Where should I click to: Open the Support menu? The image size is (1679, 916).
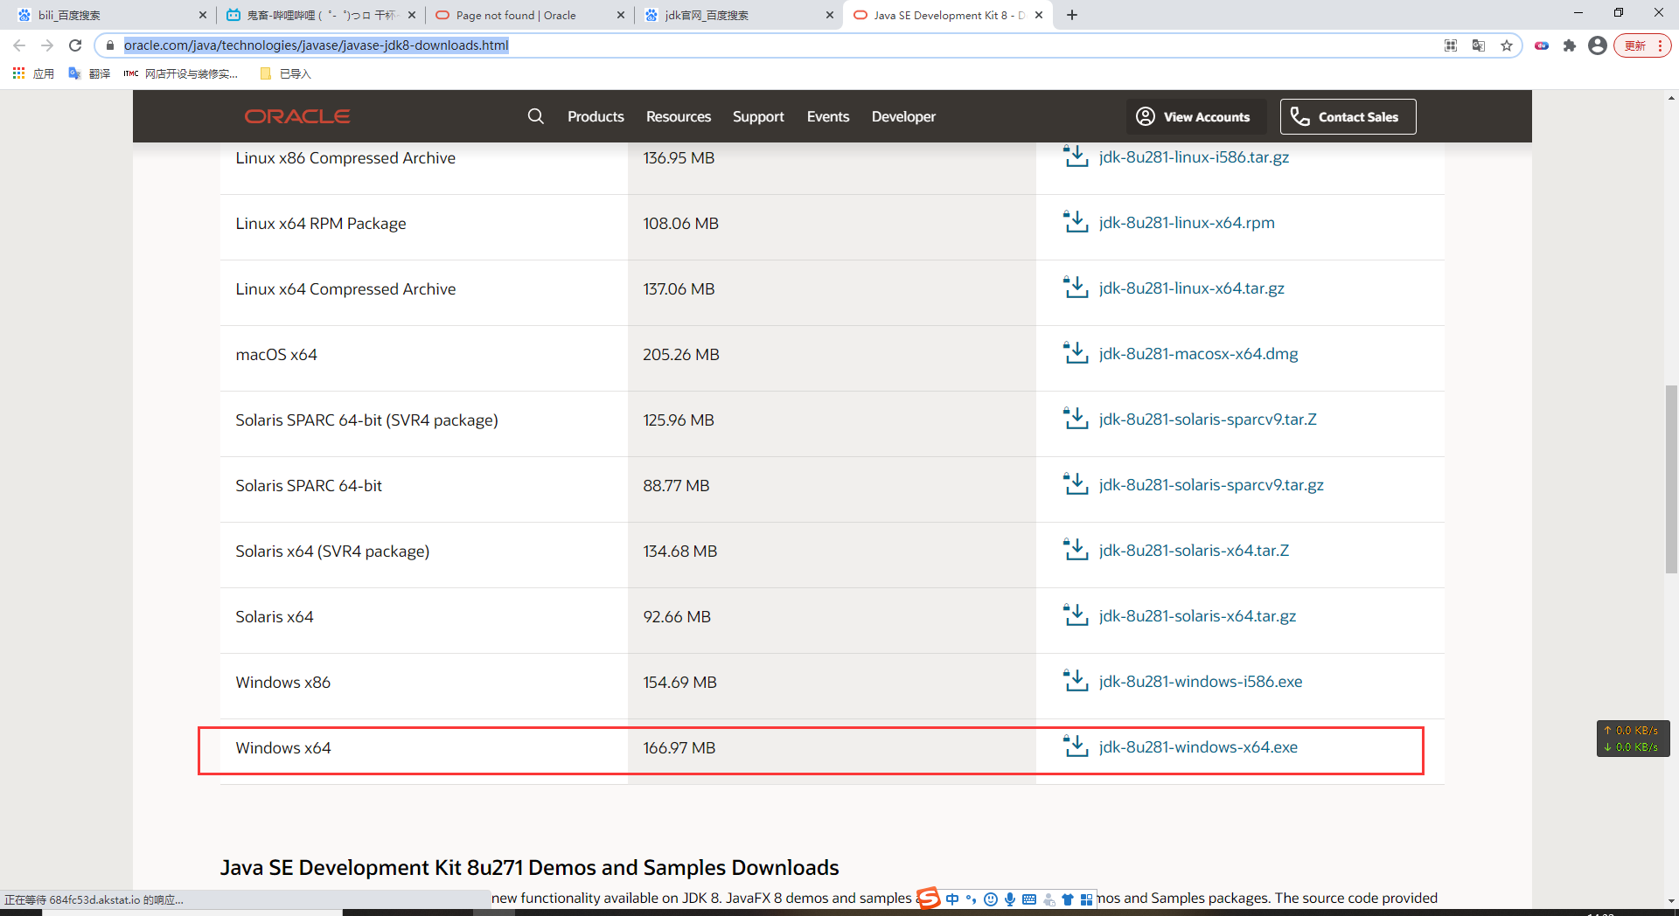[x=758, y=116]
